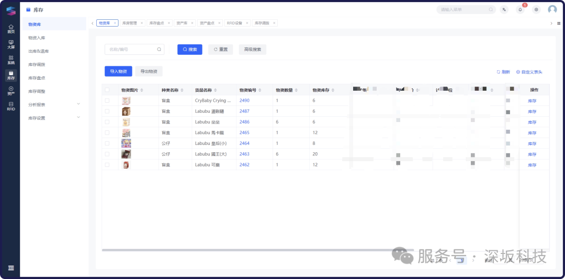Click the Labubu 馬卡龍 item name
Screen dimensions: 565x279
coord(209,132)
